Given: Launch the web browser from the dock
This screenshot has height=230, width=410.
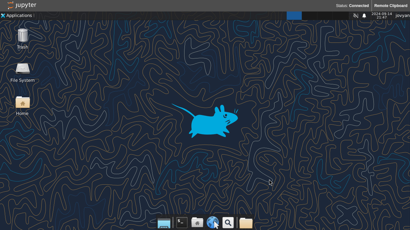Looking at the screenshot, I should 213,222.
